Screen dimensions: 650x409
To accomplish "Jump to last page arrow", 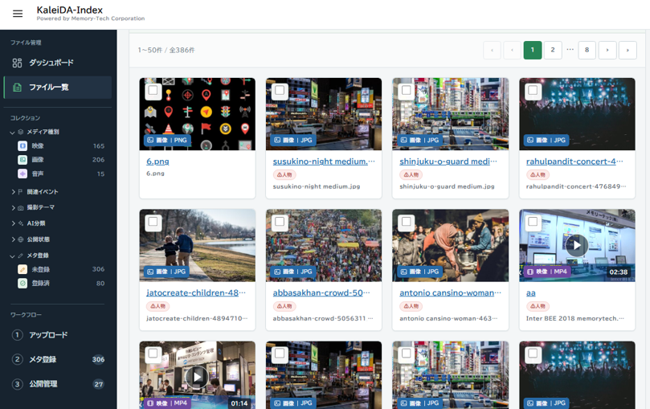I will point(628,50).
